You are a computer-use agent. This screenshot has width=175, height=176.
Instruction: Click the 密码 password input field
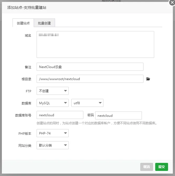tap(118, 115)
